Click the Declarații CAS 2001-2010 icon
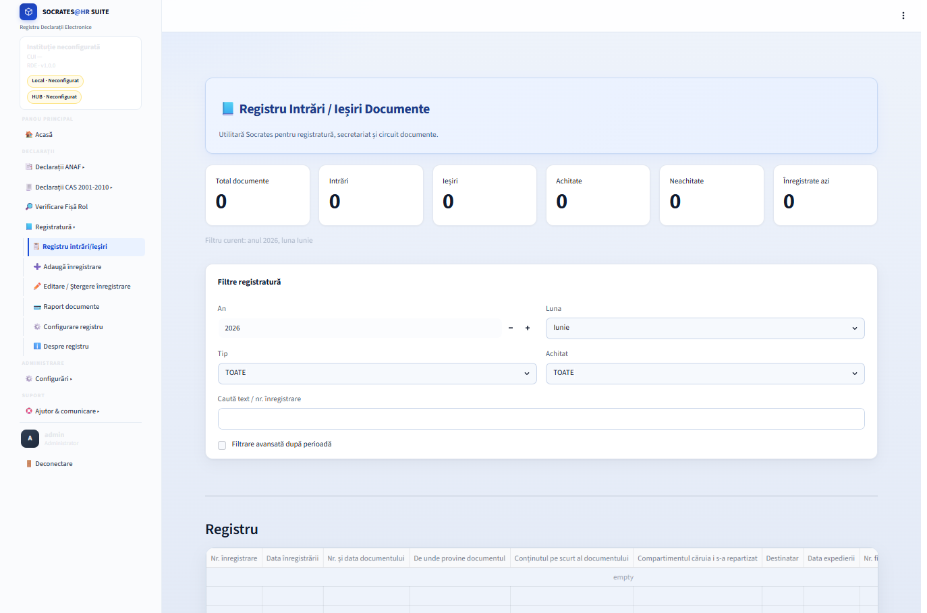The height and width of the screenshot is (613, 927). tap(29, 187)
